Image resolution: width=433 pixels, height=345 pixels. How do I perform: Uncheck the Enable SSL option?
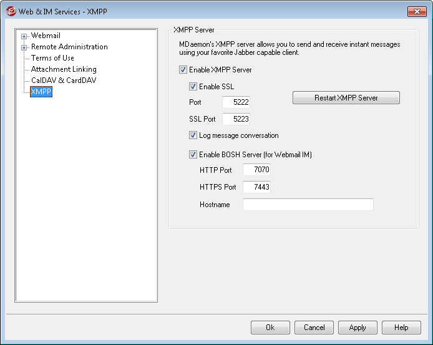point(193,87)
